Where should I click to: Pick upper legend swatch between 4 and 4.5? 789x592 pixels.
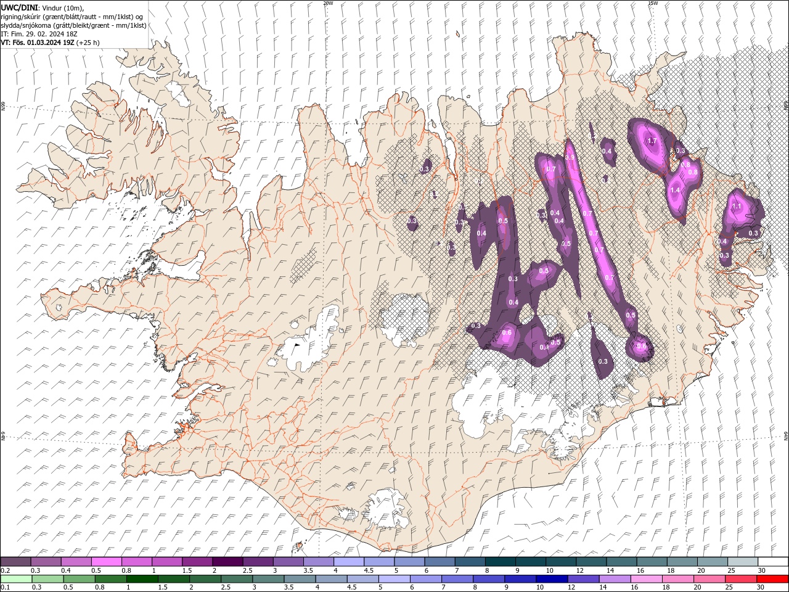pos(349,562)
